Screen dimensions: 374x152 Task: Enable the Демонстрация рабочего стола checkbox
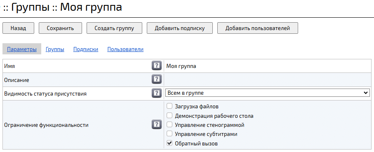pyautogui.click(x=169, y=116)
